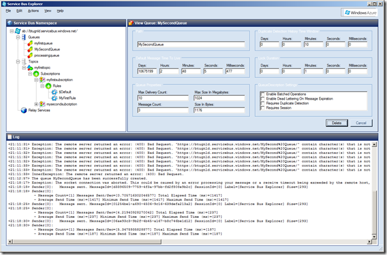This screenshot has height=255, width=387.
Task: Click the processingqueue queue icon
Action: 30,56
